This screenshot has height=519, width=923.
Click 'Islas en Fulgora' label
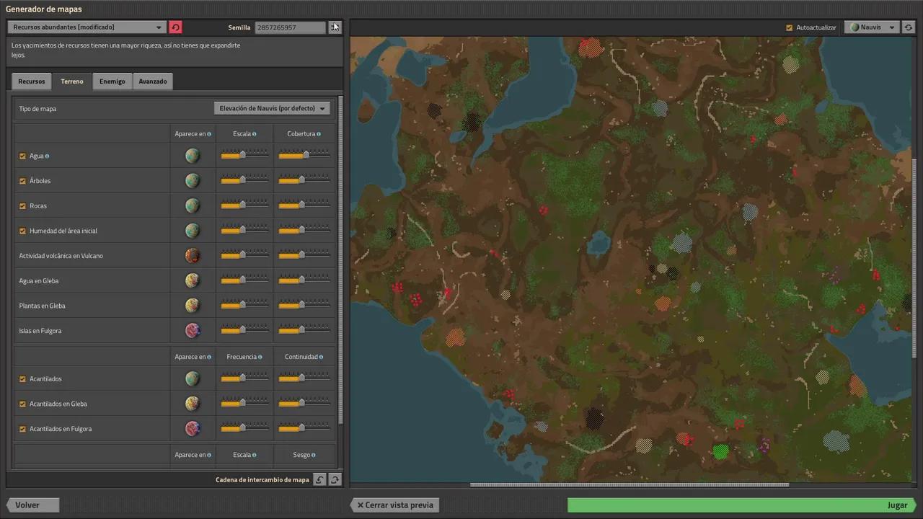pyautogui.click(x=40, y=331)
